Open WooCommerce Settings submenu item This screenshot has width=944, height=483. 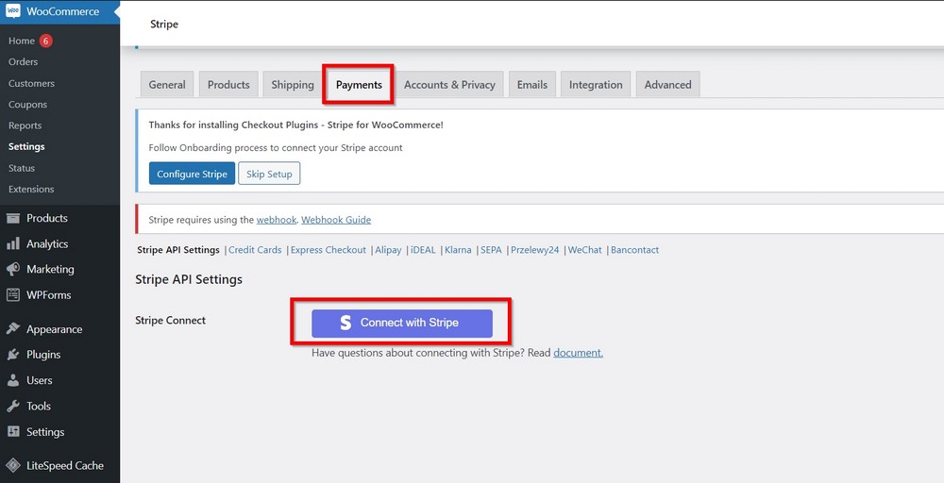pyautogui.click(x=26, y=146)
